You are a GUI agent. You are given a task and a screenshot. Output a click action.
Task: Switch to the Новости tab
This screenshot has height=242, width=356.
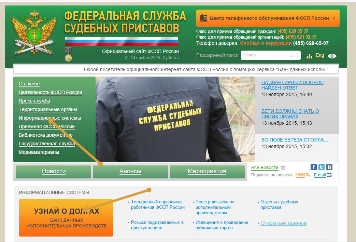coord(54,172)
